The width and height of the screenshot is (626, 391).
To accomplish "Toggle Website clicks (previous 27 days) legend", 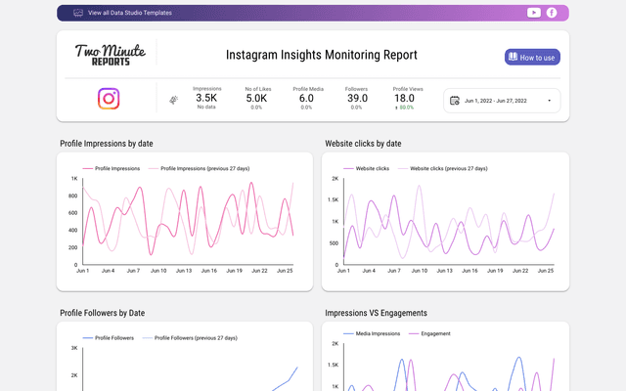I will pyautogui.click(x=443, y=168).
